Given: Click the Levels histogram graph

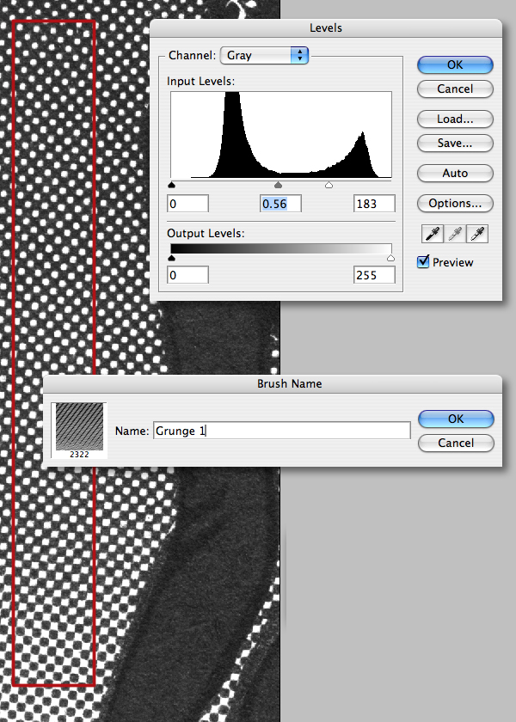Looking at the screenshot, I should [x=281, y=134].
